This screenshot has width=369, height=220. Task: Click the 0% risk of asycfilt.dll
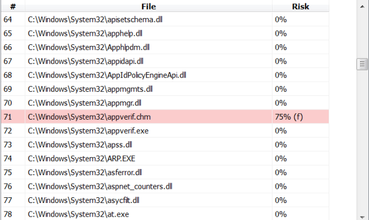pyautogui.click(x=281, y=200)
